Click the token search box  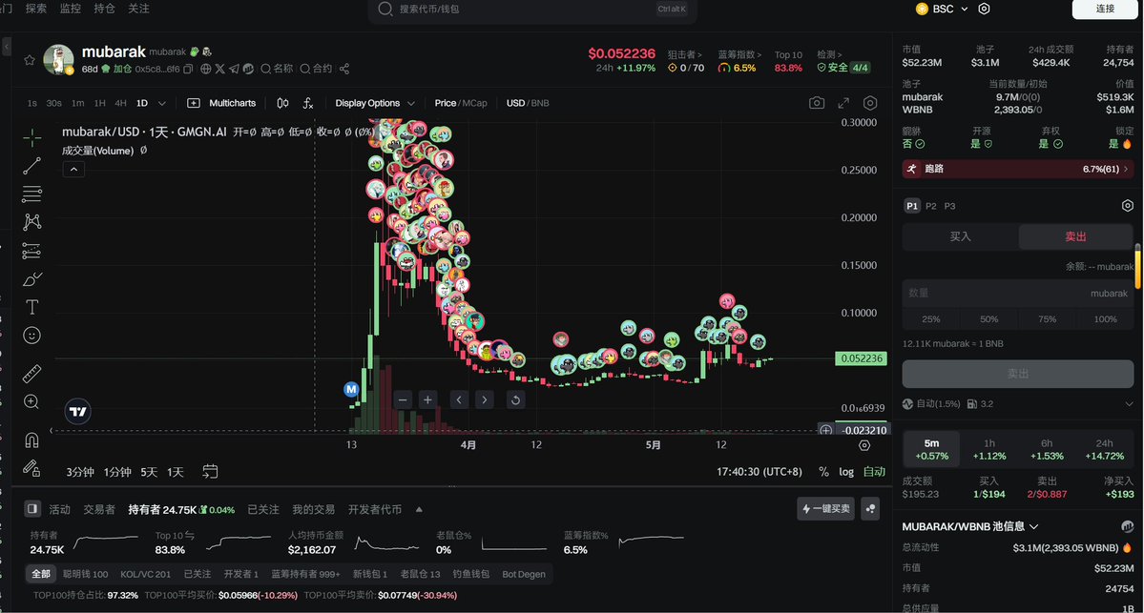[x=532, y=10]
